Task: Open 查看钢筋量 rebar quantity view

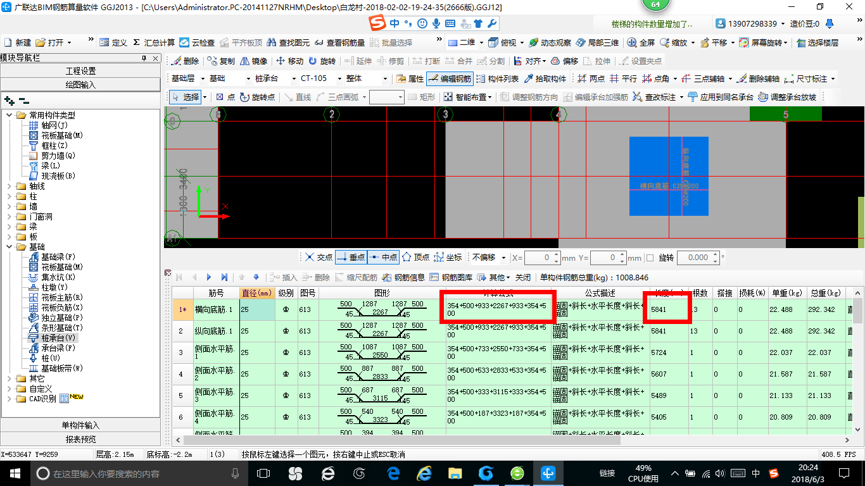Action: (339, 42)
